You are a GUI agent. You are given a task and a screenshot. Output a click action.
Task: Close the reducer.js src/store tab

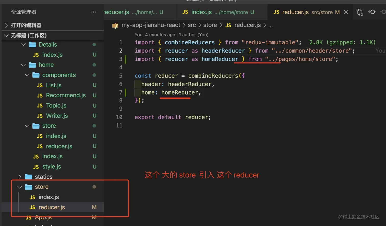[346, 12]
